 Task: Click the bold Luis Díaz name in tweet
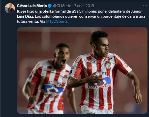pyautogui.click(x=25, y=16)
